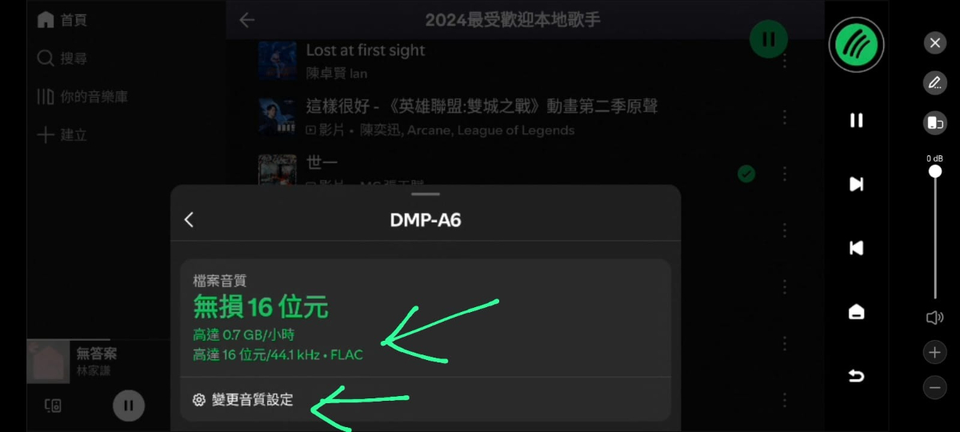Click the pencil edit icon on right

pyautogui.click(x=934, y=82)
